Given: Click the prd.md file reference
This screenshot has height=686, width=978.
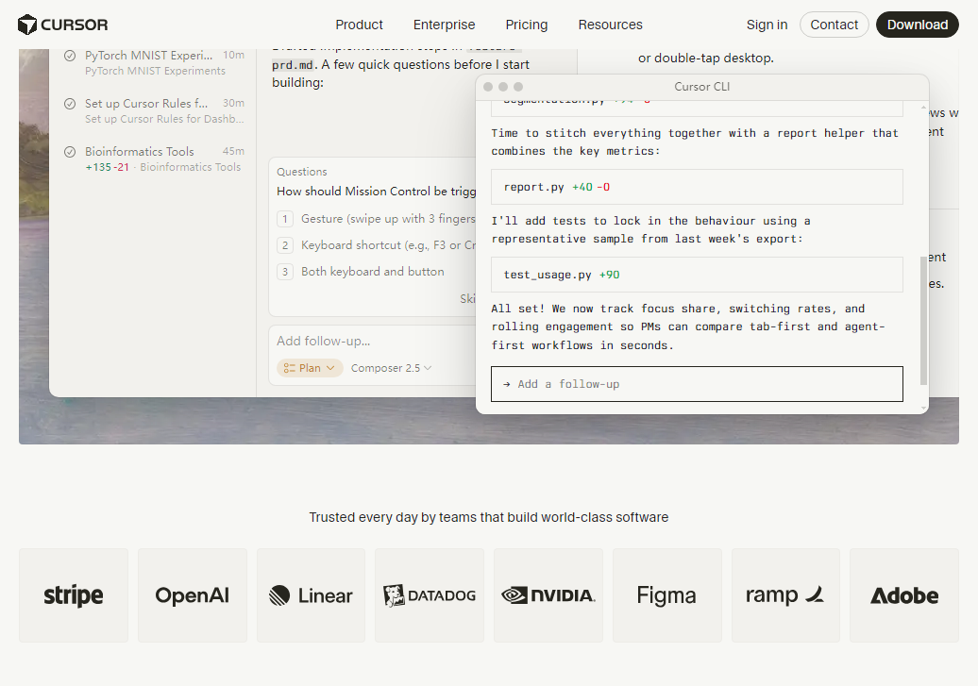Looking at the screenshot, I should [x=295, y=65].
